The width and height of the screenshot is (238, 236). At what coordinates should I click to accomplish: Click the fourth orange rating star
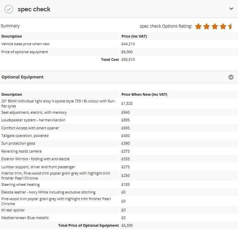pos(223,26)
